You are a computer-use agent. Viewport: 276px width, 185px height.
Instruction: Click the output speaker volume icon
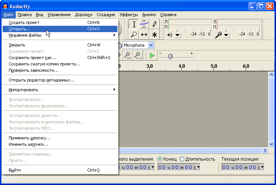[169, 35]
